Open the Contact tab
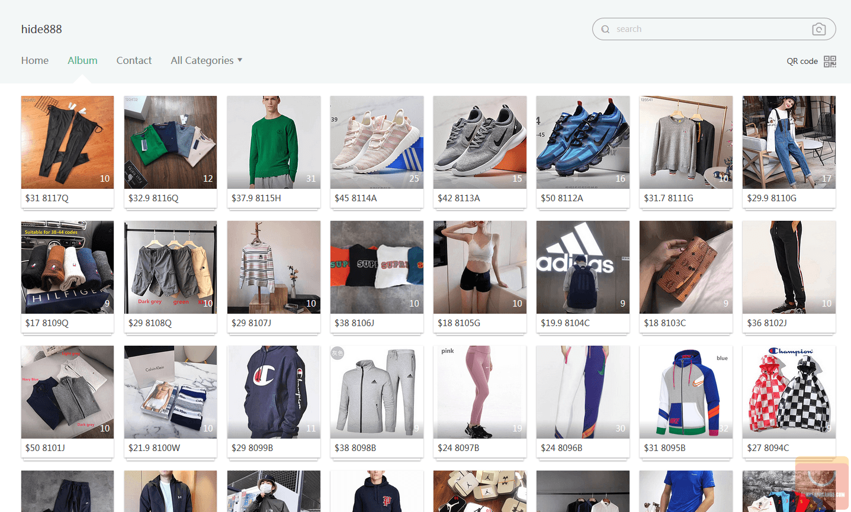 [x=134, y=60]
